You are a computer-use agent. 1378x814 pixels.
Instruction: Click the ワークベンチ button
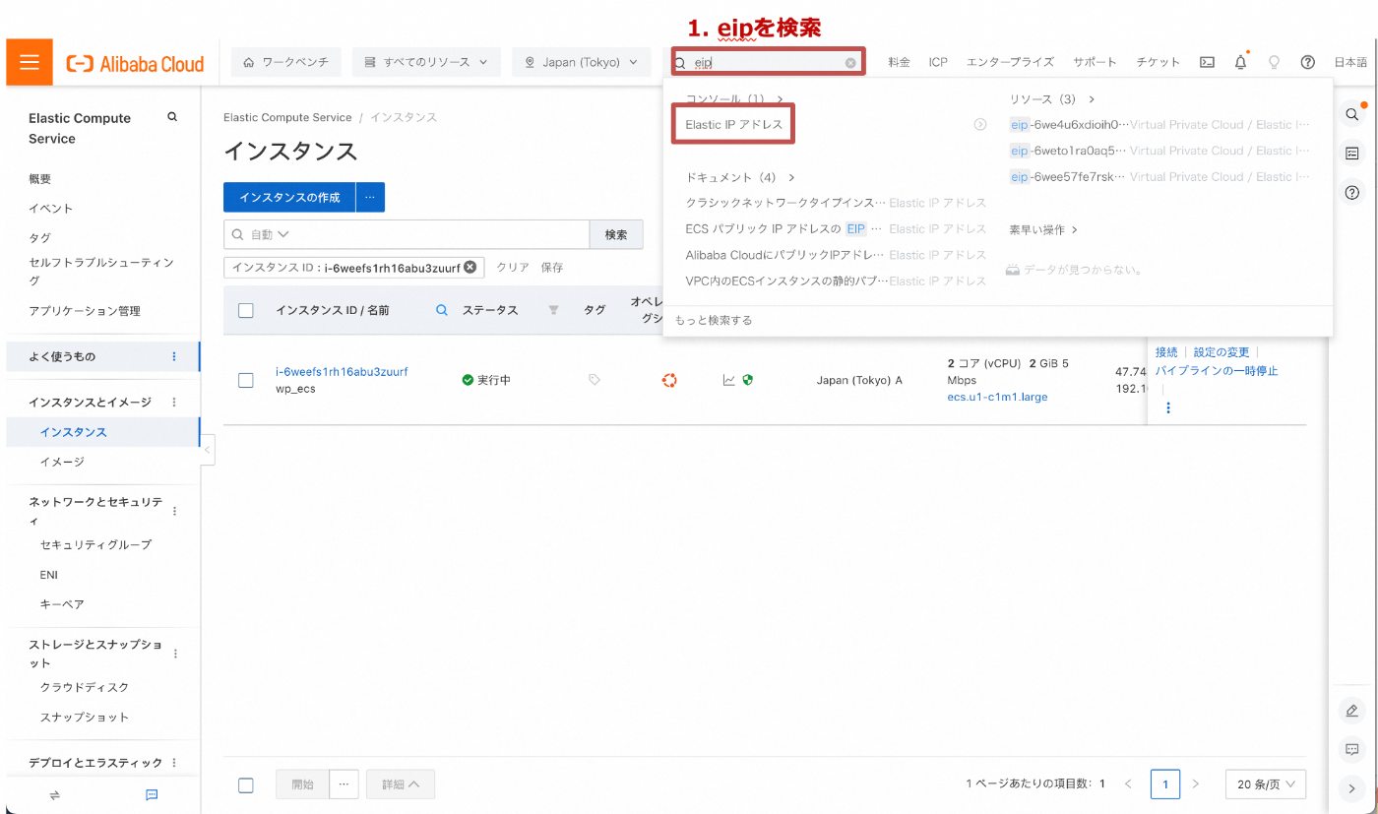click(285, 62)
